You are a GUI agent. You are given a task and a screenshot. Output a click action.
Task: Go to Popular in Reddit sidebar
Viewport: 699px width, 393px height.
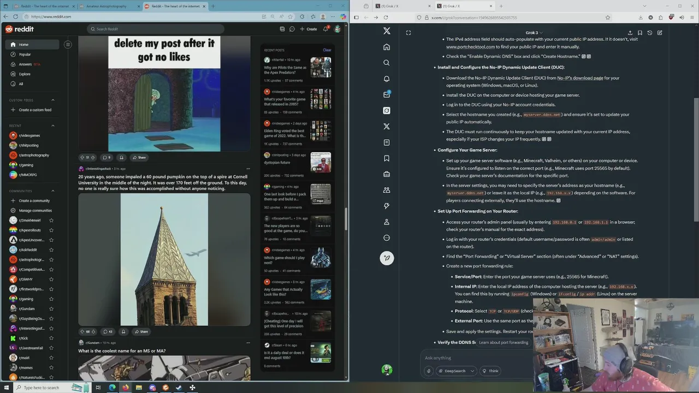[33, 54]
